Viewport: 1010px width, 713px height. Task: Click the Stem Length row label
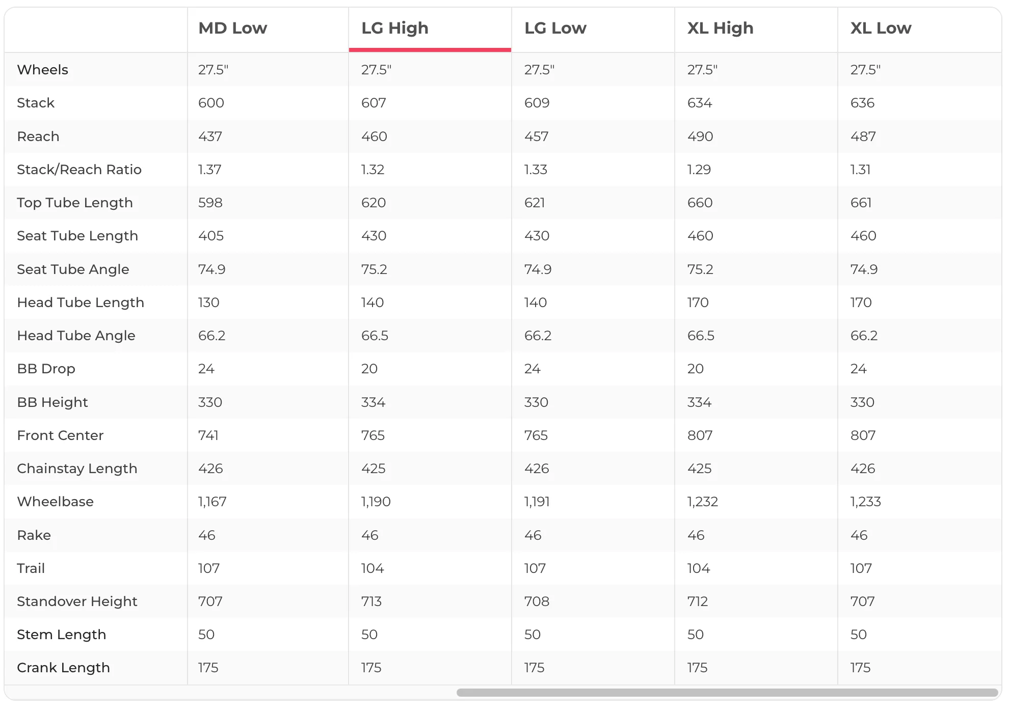tap(61, 635)
